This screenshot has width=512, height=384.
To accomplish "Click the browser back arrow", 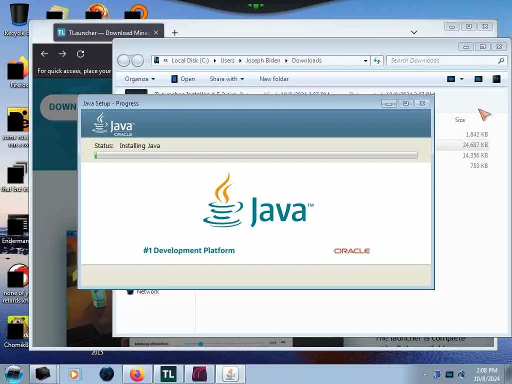I will click(x=44, y=54).
